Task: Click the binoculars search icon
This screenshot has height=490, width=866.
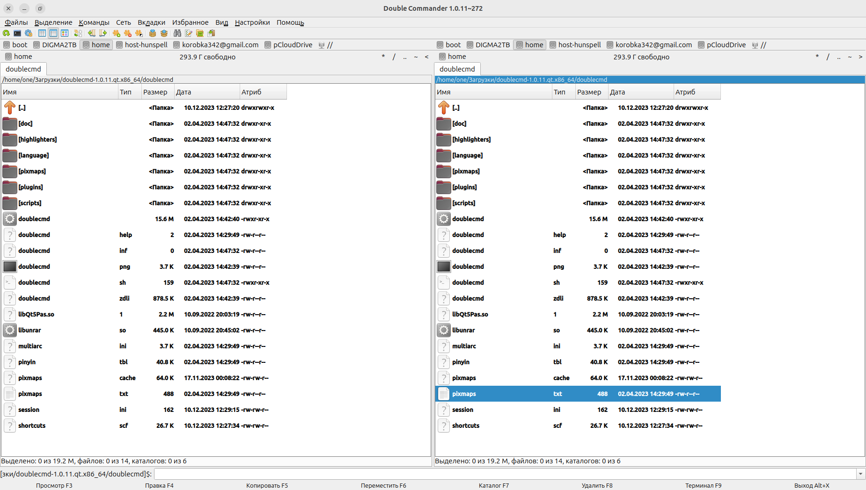Action: (x=177, y=33)
